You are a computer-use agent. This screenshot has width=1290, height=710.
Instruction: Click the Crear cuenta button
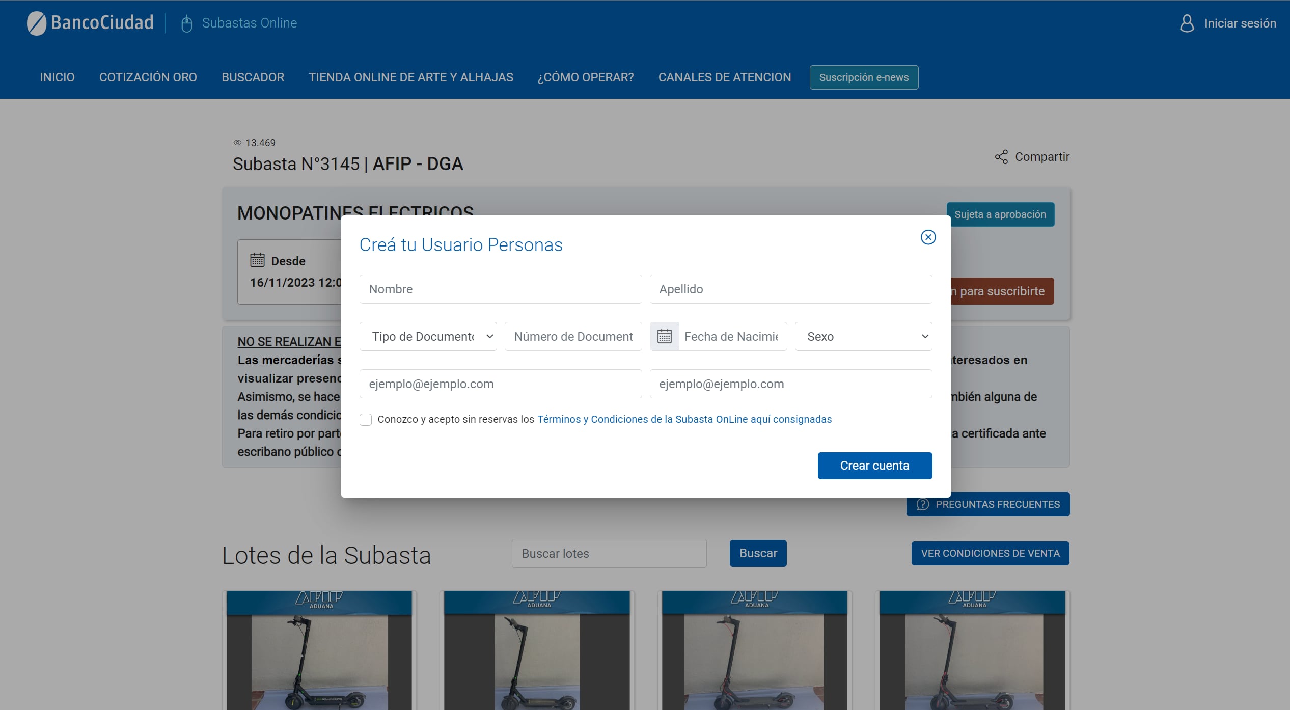(875, 466)
